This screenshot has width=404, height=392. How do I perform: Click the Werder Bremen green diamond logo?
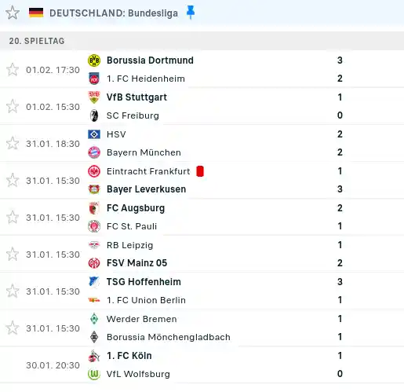94,319
